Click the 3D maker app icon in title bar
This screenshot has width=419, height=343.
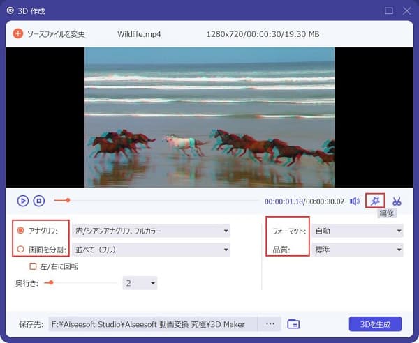click(10, 10)
